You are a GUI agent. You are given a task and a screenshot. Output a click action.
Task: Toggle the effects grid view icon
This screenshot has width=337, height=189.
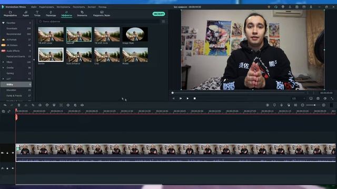click(163, 22)
